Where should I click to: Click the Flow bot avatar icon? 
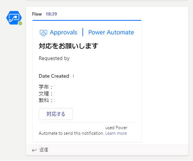[14, 18]
